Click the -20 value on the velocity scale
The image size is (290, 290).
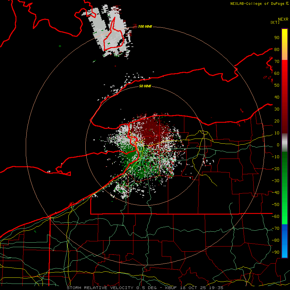(275, 169)
